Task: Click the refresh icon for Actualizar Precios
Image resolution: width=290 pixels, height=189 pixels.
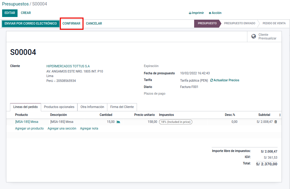Action: 212,80
